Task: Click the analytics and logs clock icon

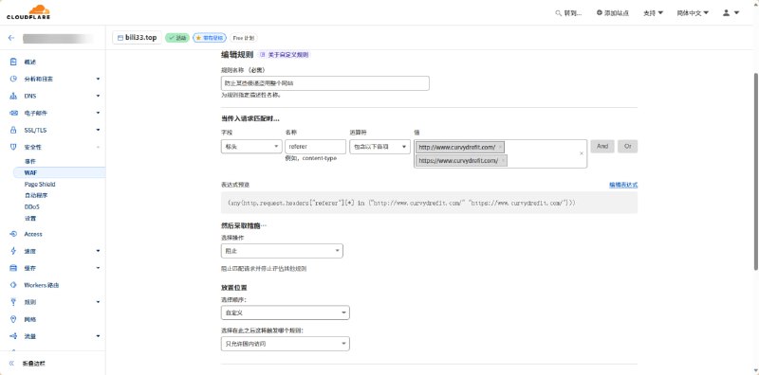Action: click(13, 79)
